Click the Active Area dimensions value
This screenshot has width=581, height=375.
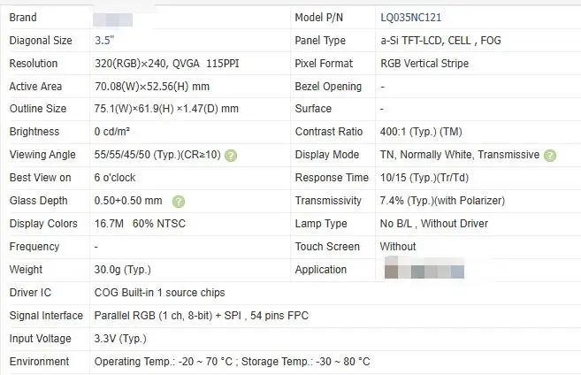(151, 87)
